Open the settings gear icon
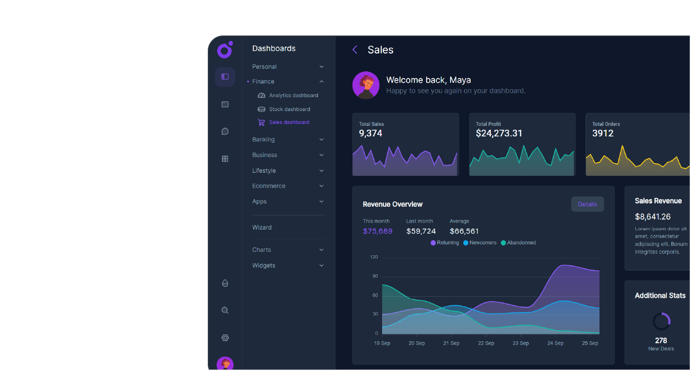This screenshot has width=690, height=370. tap(225, 337)
